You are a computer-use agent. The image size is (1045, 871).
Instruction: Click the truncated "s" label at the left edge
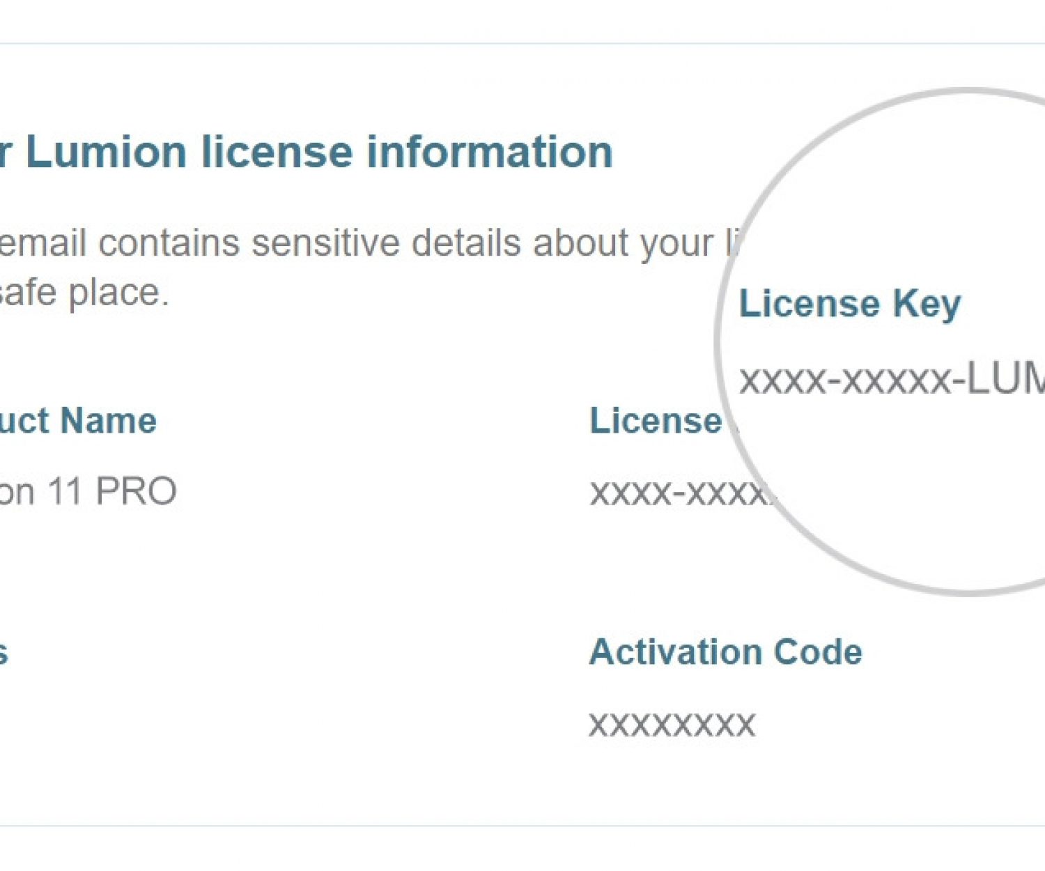click(x=3, y=652)
